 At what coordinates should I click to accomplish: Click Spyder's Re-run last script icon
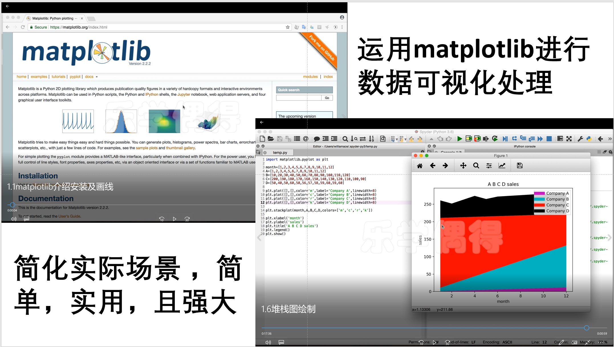[495, 139]
